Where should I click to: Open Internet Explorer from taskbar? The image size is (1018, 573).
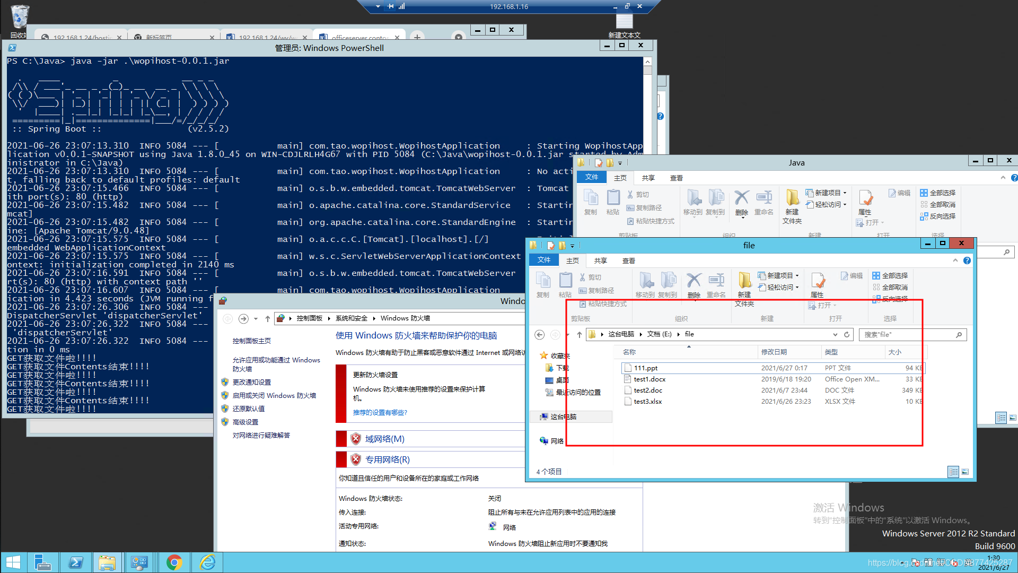coord(207,562)
